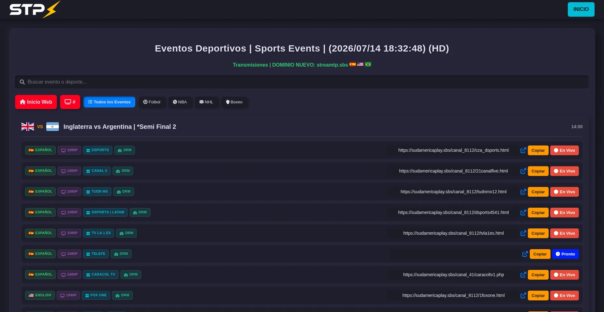The width and height of the screenshot is (604, 312).
Task: Click the FOX ONE channel tag
Action: (96, 295)
